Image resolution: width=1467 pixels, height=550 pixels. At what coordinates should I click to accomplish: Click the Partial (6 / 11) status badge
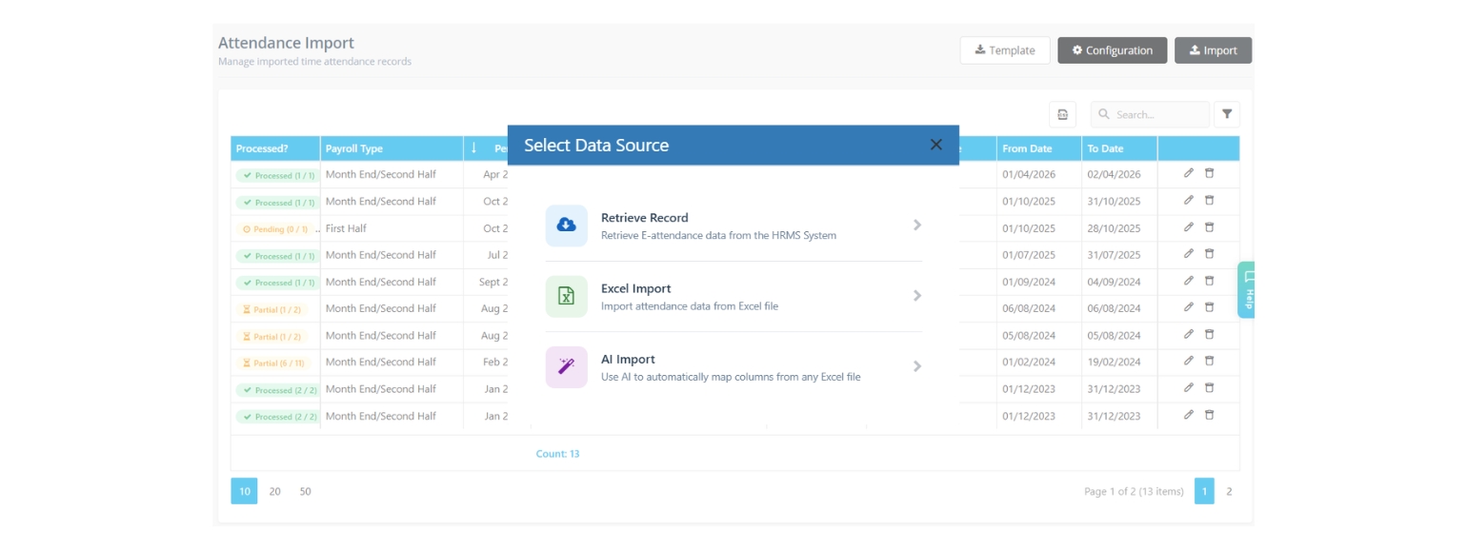pyautogui.click(x=273, y=363)
